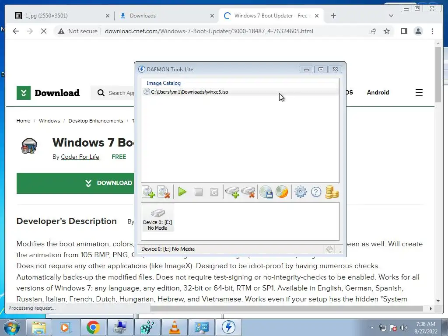Image resolution: width=448 pixels, height=336 pixels.
Task: Click the browser forward arrow
Action: click(x=30, y=31)
